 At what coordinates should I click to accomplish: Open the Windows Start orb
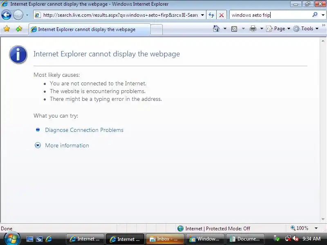(x=12, y=238)
